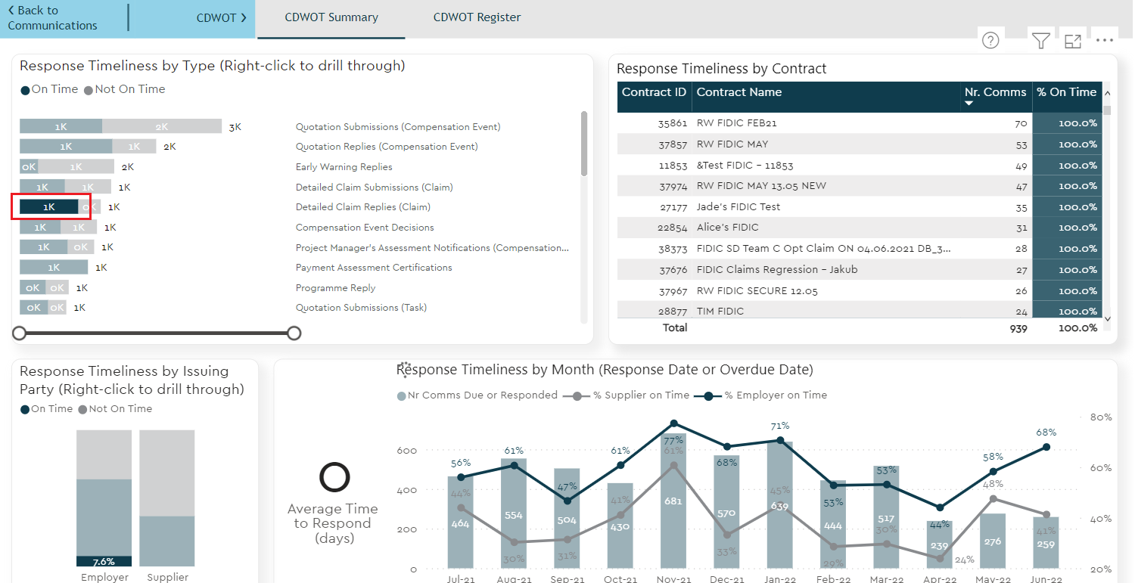The width and height of the screenshot is (1135, 583).
Task: Open the filter funnel icon
Action: point(1041,41)
